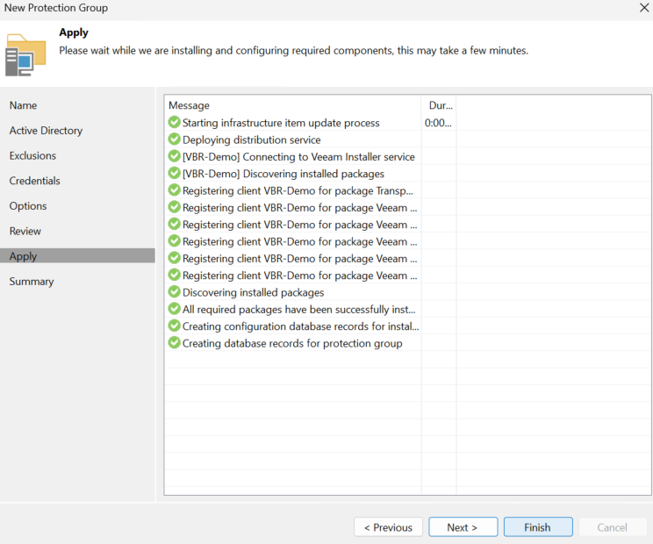Select the Name wizard step
The image size is (653, 544).
[x=24, y=105]
